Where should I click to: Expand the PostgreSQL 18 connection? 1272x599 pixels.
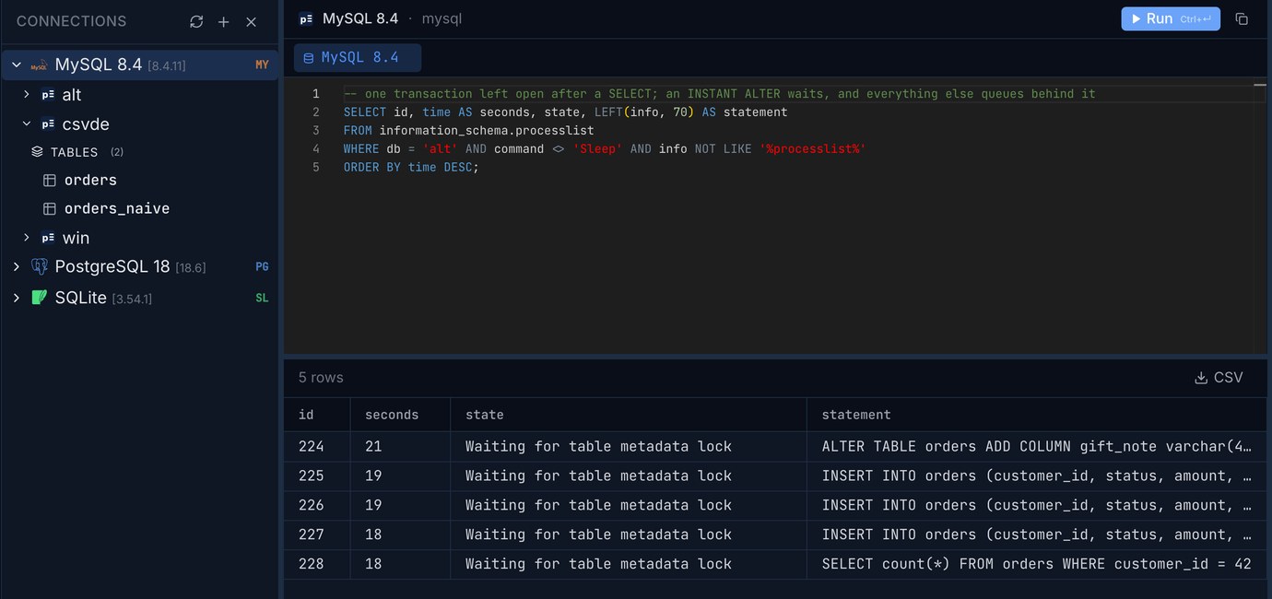[x=17, y=266]
